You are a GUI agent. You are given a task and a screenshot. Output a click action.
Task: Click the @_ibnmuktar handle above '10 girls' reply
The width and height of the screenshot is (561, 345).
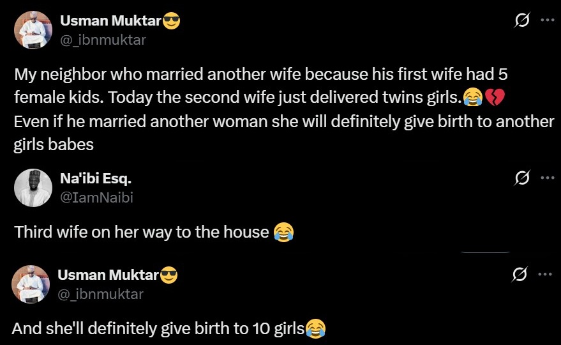(100, 295)
